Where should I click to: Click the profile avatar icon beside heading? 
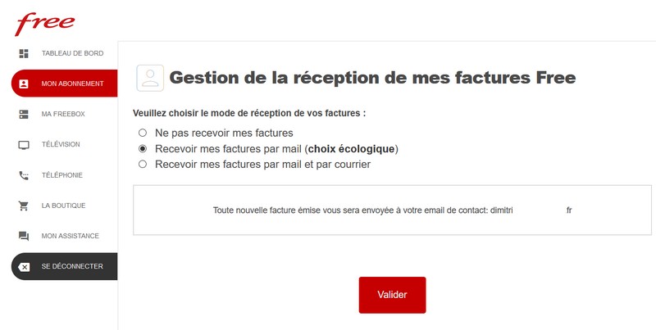pos(150,78)
